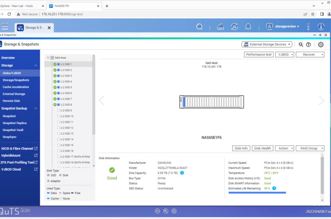Go to previous enclosure with left arrow
The image size is (331, 219).
click(102, 101)
